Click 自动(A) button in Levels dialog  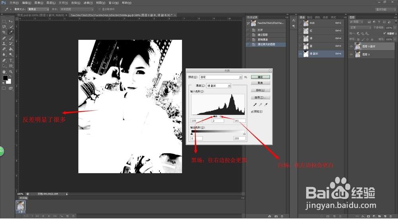coord(260,90)
